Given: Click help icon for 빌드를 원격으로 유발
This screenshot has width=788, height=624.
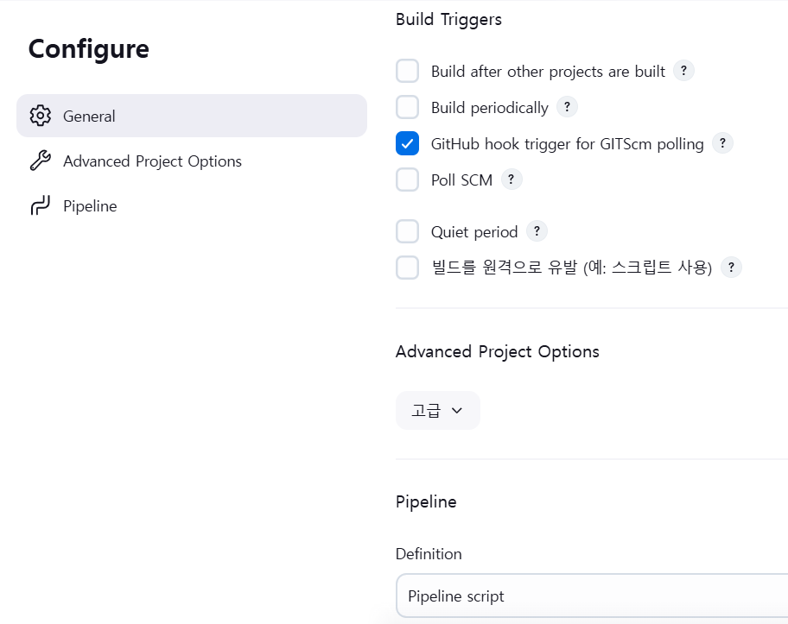Looking at the screenshot, I should 731,267.
